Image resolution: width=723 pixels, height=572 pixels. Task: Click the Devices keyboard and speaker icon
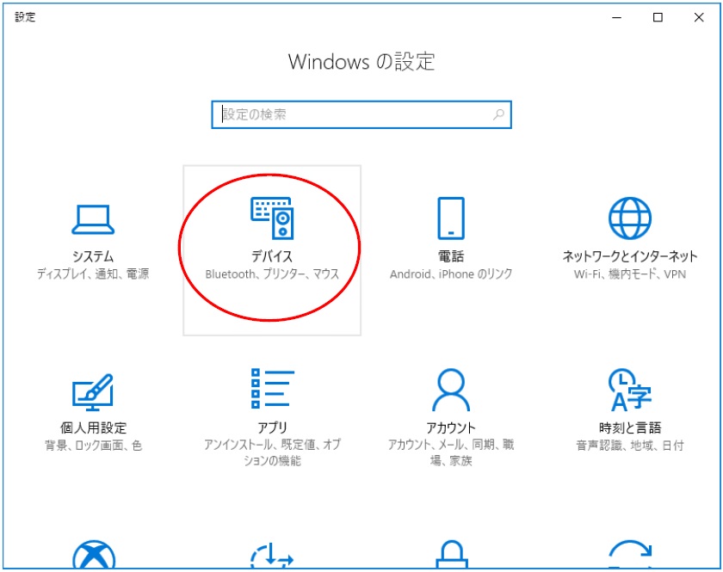[271, 218]
